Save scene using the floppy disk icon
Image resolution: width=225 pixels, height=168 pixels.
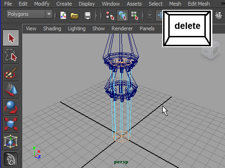88,15
